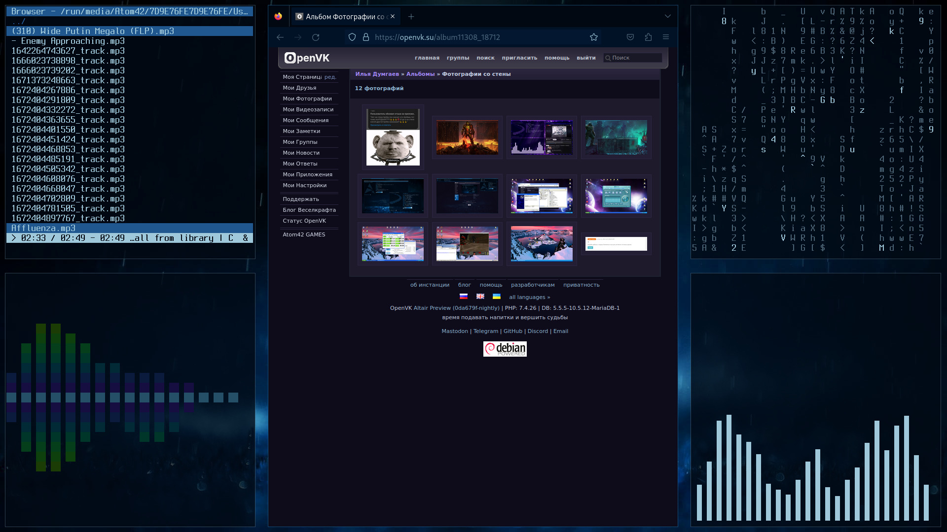The height and width of the screenshot is (532, 947).
Task: Open the Doom warrior photo thumbnail
Action: tap(467, 137)
